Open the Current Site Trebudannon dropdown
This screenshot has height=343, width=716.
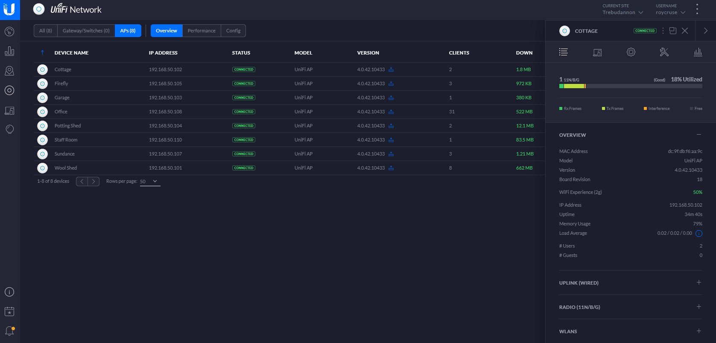[x=622, y=12]
